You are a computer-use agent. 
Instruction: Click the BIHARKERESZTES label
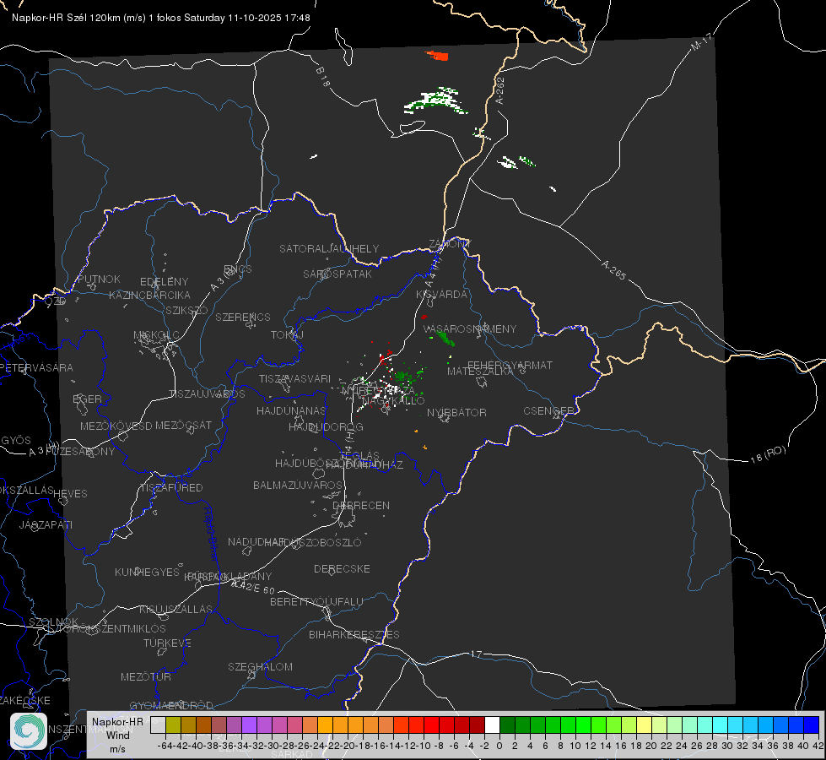point(354,634)
